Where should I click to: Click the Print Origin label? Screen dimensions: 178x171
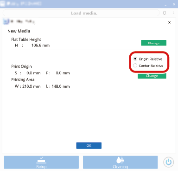point(21,66)
